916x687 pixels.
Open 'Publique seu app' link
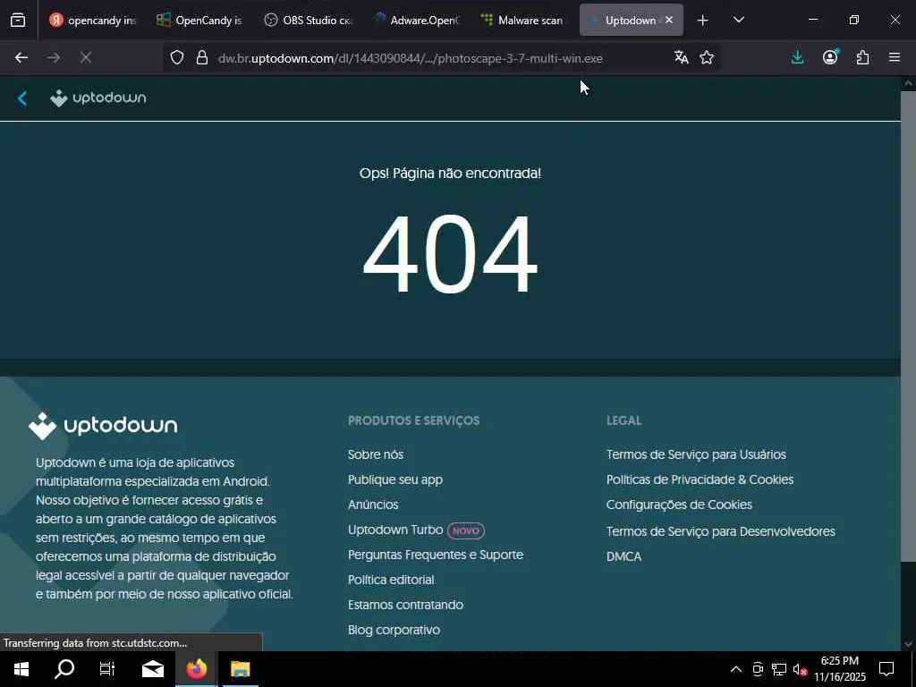[x=395, y=479]
